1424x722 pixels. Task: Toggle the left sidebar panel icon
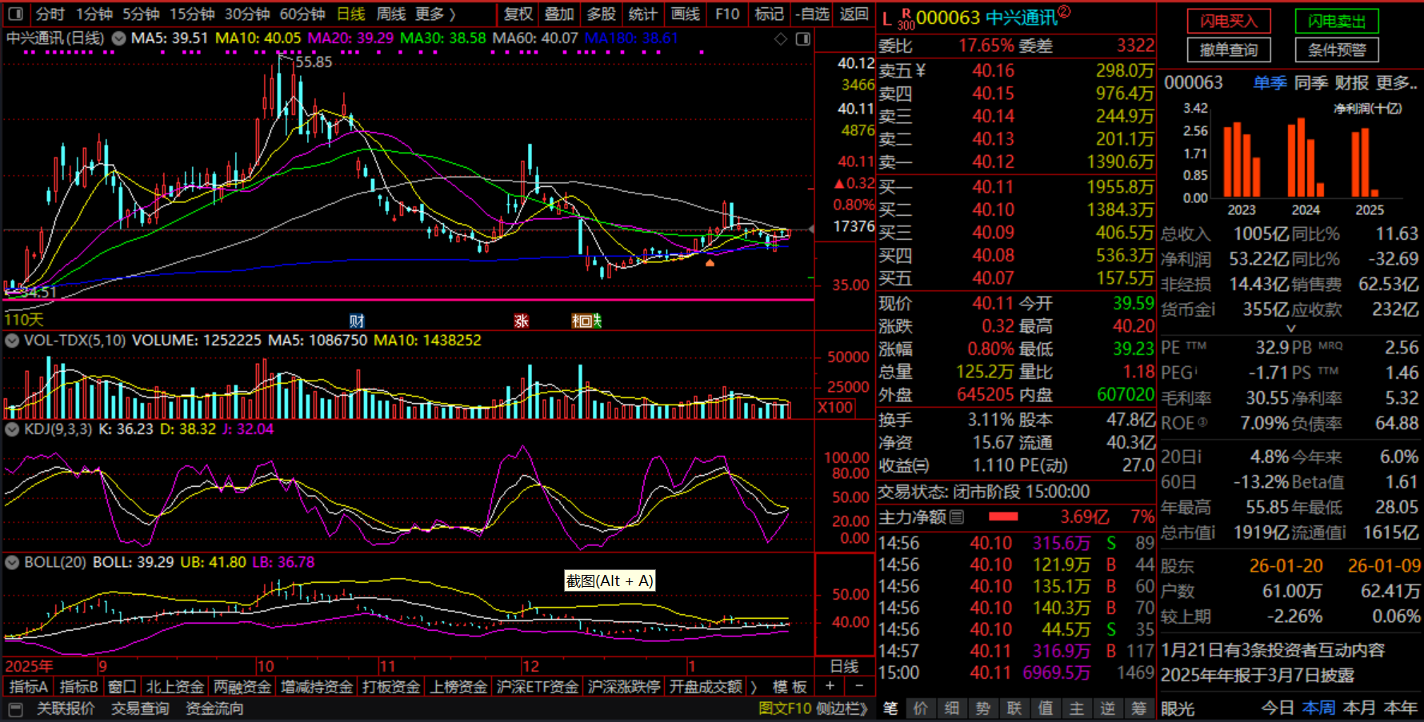(15, 14)
